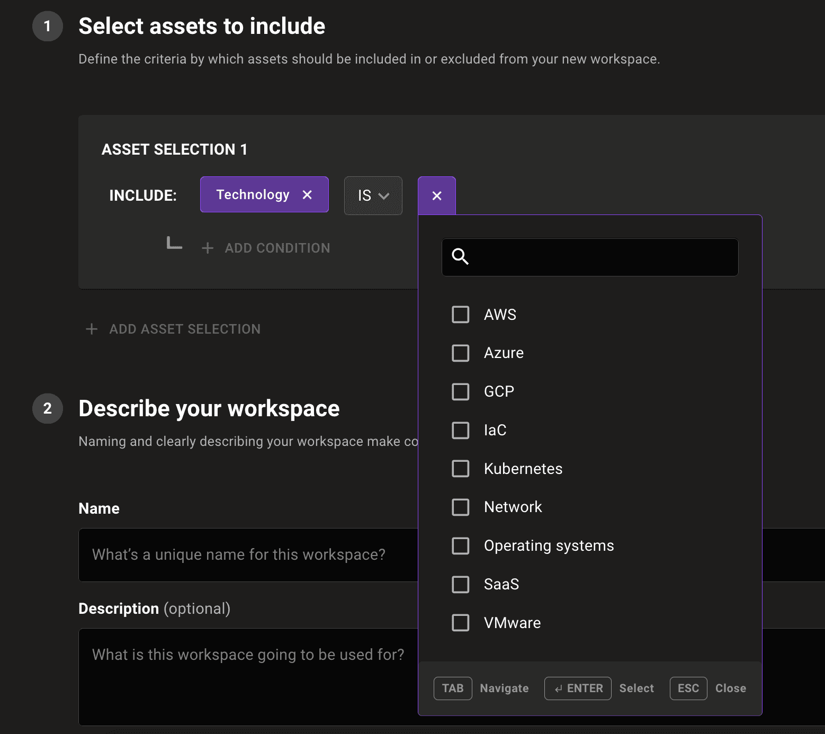Viewport: 825px width, 734px height.
Task: Enable the IaC checkbox
Action: tap(460, 430)
